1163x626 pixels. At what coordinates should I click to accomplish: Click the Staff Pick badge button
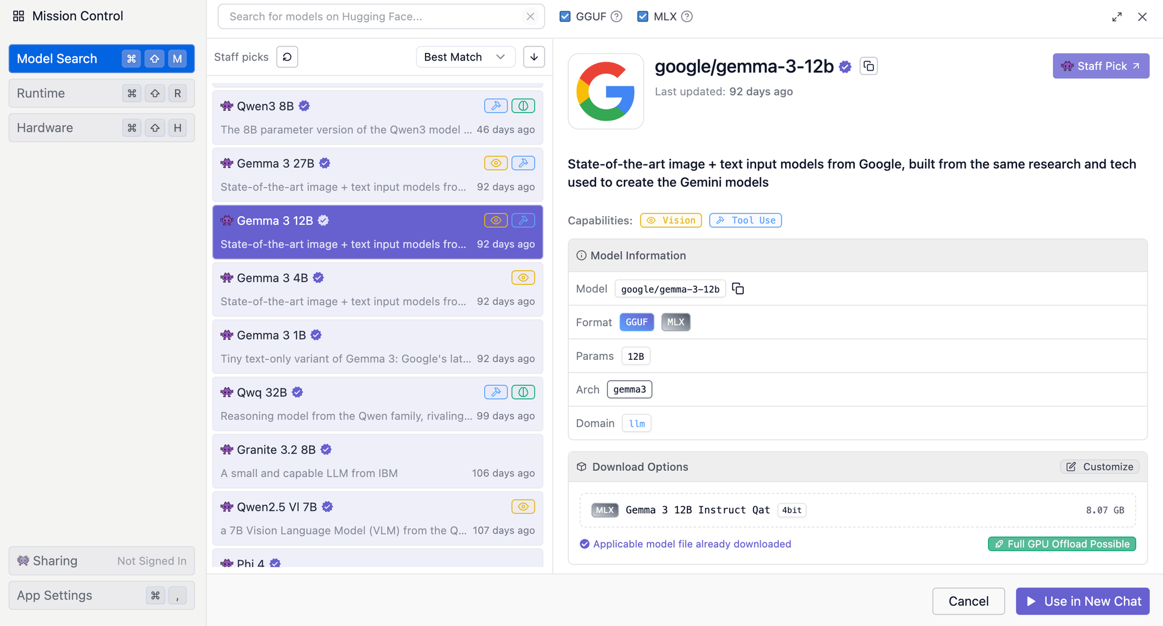click(x=1101, y=66)
